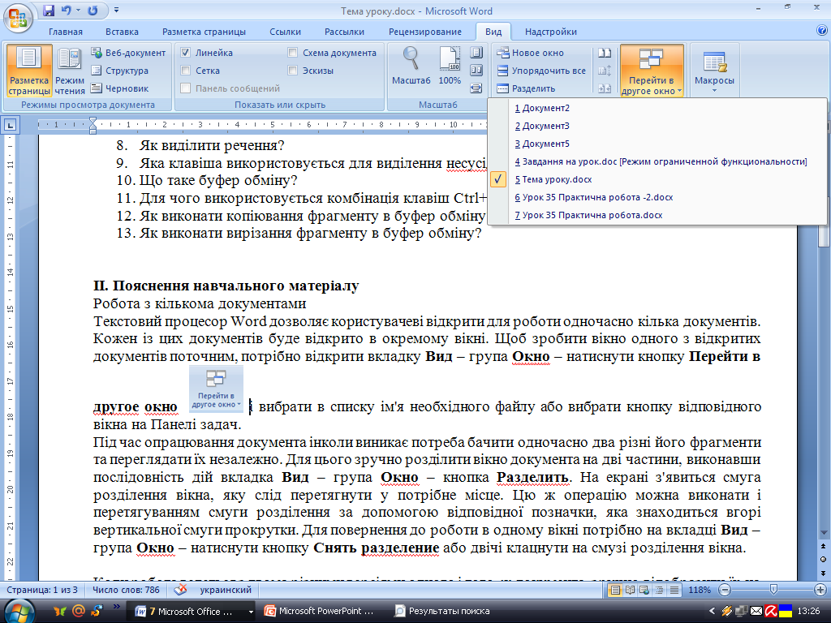
Task: Expand Microsoft Office taskbar group arrow
Action: [x=251, y=612]
